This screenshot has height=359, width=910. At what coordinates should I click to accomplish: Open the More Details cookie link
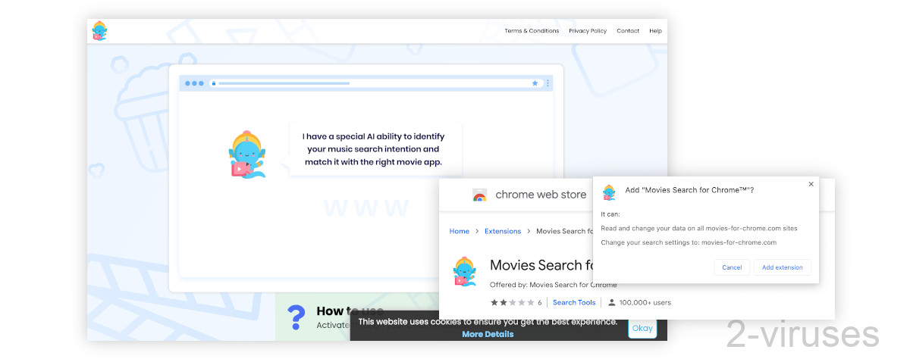point(488,334)
